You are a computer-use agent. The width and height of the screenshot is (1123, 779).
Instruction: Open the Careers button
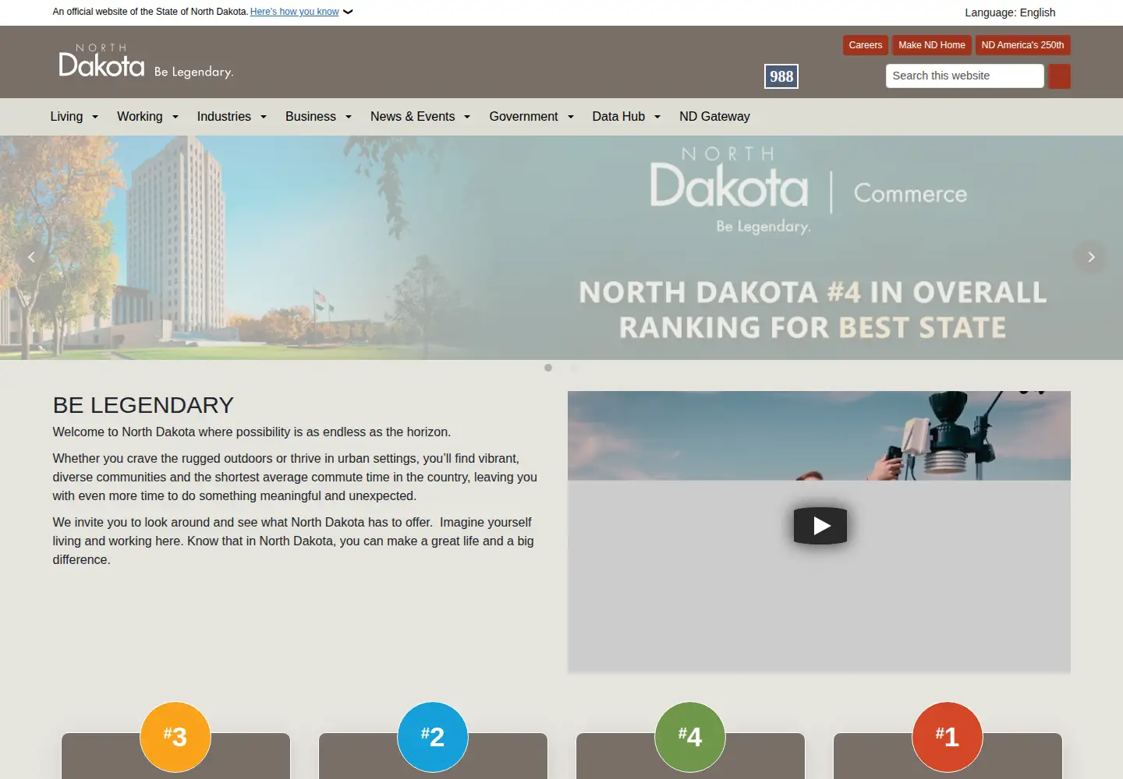[866, 45]
